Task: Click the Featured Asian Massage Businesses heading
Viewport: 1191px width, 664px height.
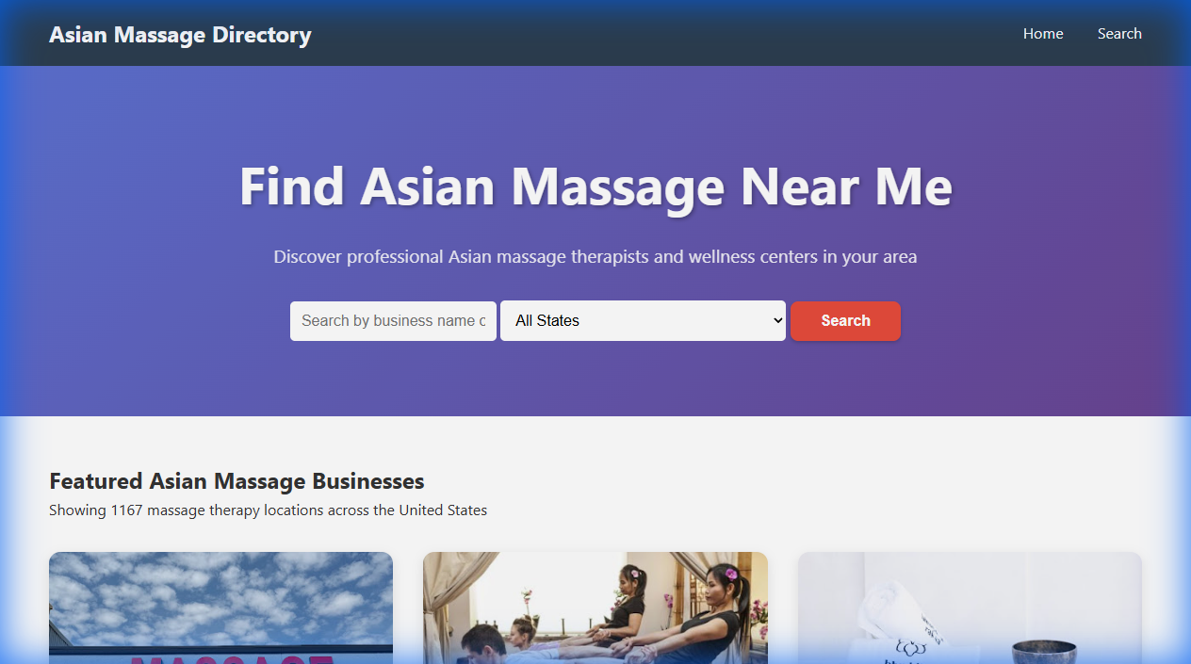Action: click(x=237, y=480)
